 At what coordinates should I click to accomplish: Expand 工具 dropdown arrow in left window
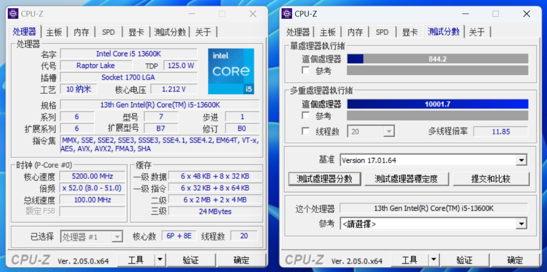[160, 259]
